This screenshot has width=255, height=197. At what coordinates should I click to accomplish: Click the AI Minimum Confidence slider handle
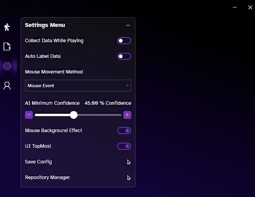click(73, 115)
